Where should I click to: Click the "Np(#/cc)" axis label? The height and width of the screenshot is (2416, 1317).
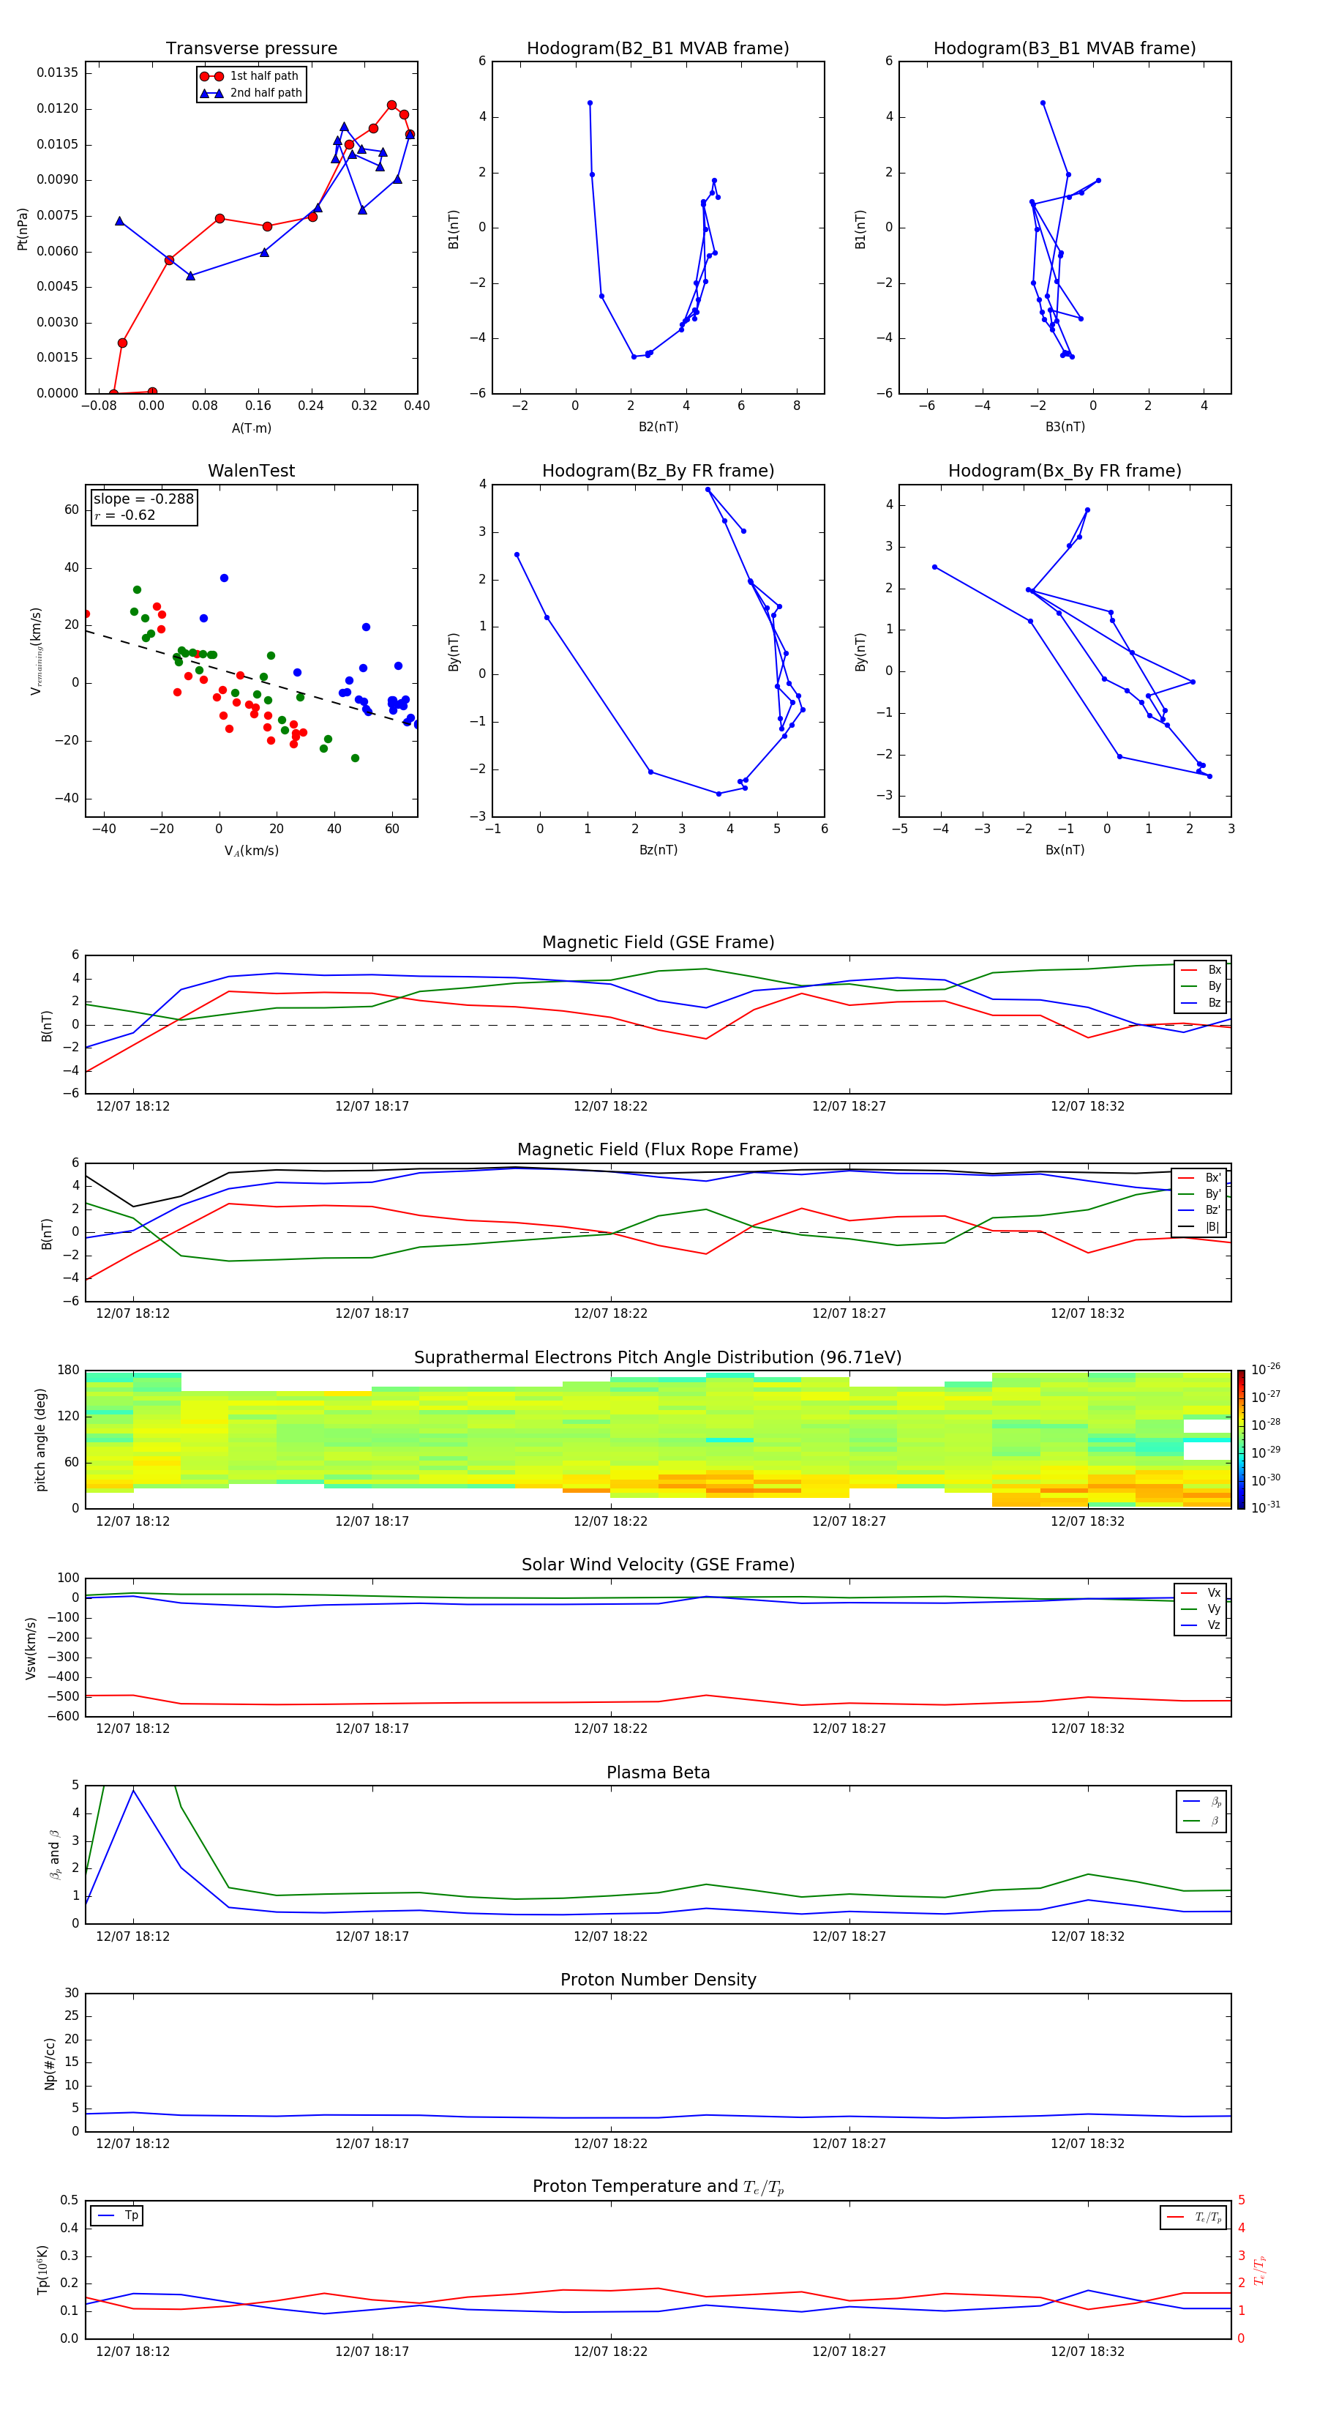click(50, 2063)
